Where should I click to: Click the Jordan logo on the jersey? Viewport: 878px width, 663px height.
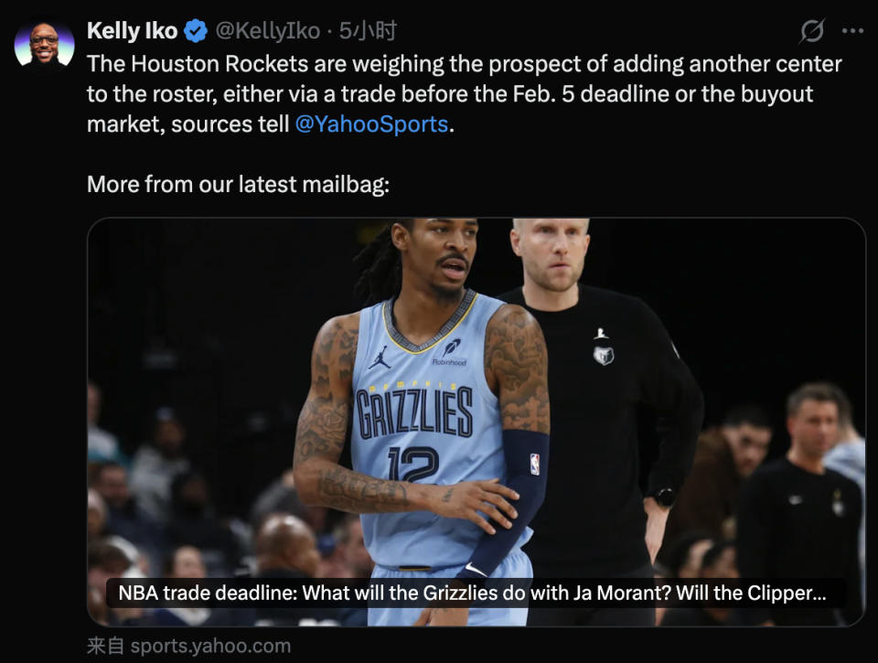380,357
